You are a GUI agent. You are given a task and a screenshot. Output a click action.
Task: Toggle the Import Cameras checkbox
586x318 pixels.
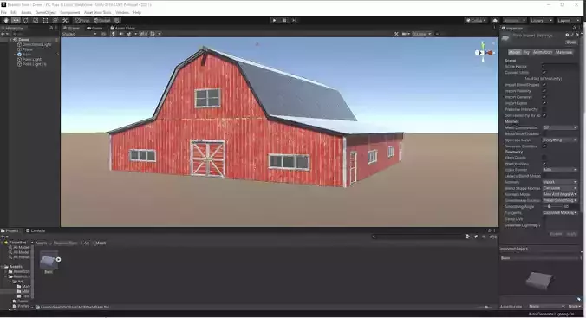tap(544, 97)
